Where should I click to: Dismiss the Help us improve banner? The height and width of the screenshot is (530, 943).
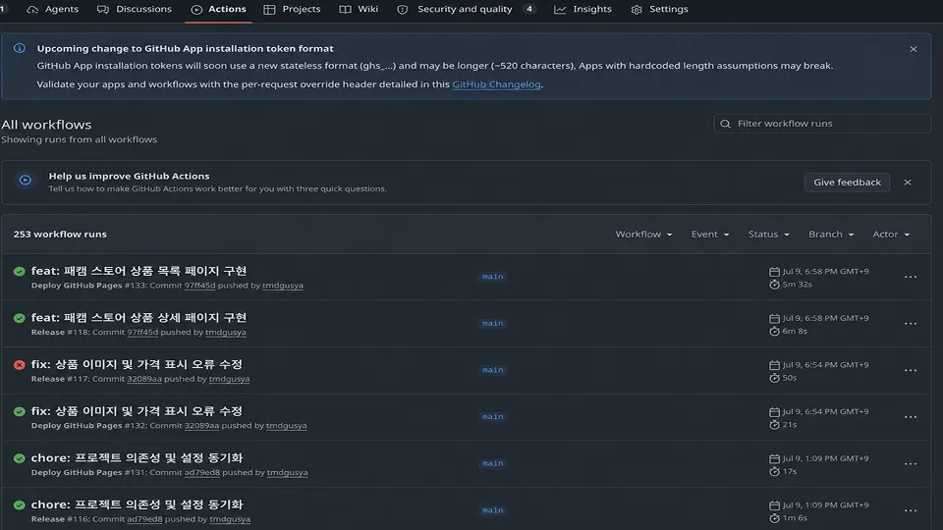(908, 183)
